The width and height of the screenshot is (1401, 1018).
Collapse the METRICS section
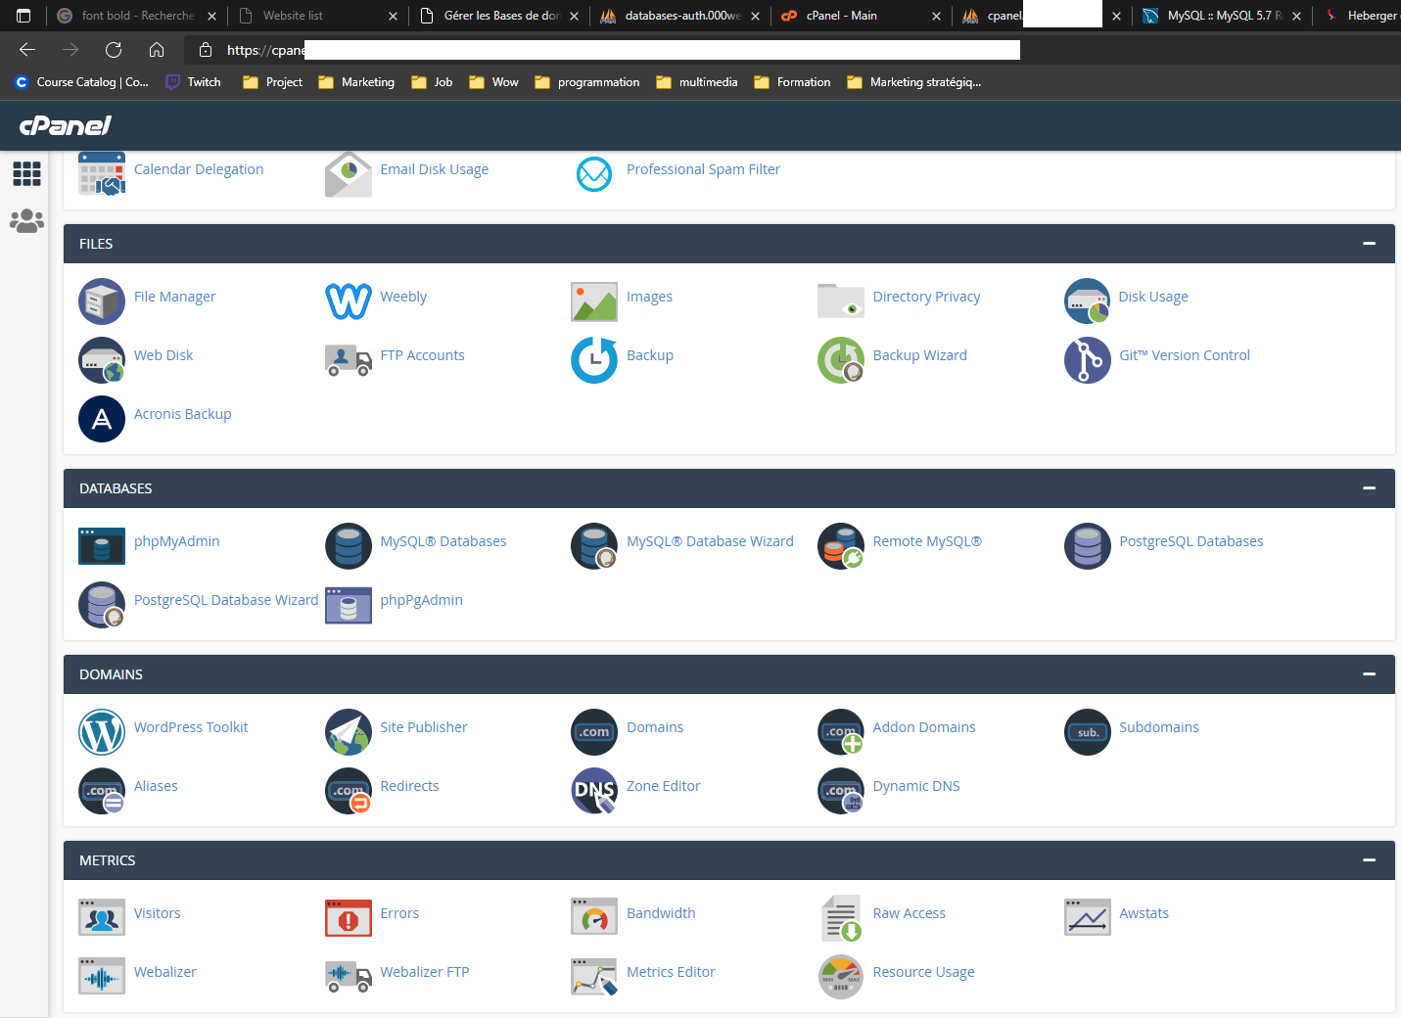click(1369, 860)
